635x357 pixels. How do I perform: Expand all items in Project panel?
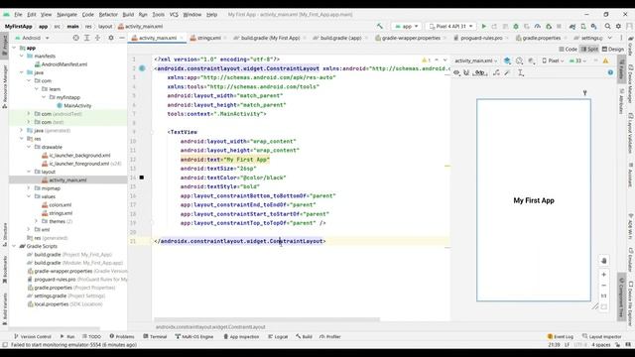point(86,38)
